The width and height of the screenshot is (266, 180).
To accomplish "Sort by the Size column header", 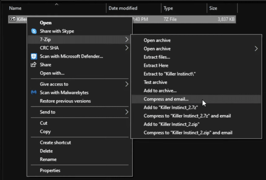I will point(213,8).
